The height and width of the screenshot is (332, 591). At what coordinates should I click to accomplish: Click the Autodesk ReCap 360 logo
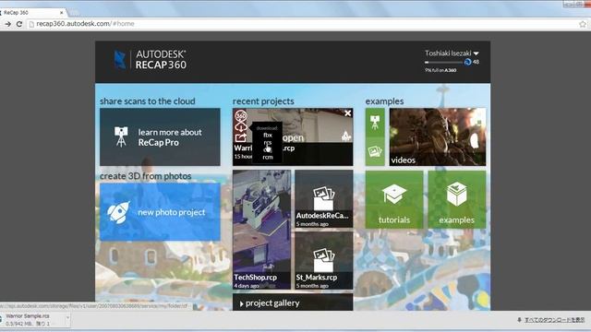point(150,59)
